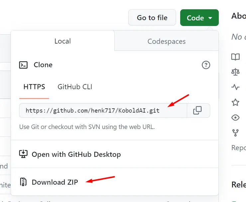Open the Readme book icon
The width and height of the screenshot is (246, 202).
point(235,57)
